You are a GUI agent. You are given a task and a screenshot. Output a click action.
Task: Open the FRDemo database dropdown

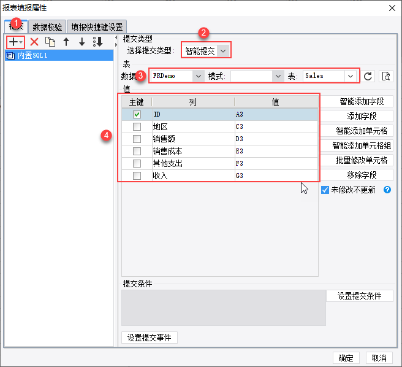coord(198,76)
